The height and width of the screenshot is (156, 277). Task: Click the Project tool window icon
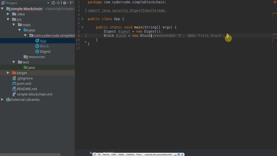(3, 3)
